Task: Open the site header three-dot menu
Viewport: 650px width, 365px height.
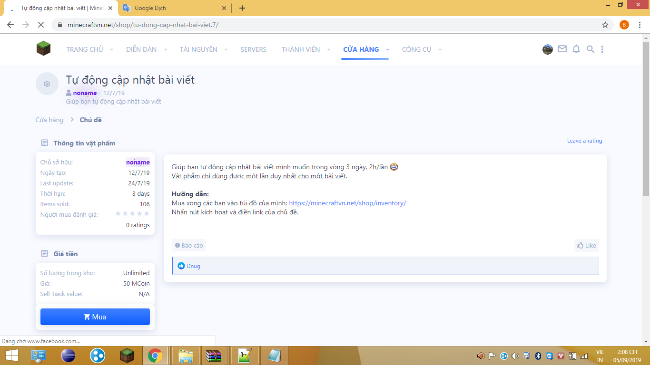Action: pyautogui.click(x=602, y=49)
